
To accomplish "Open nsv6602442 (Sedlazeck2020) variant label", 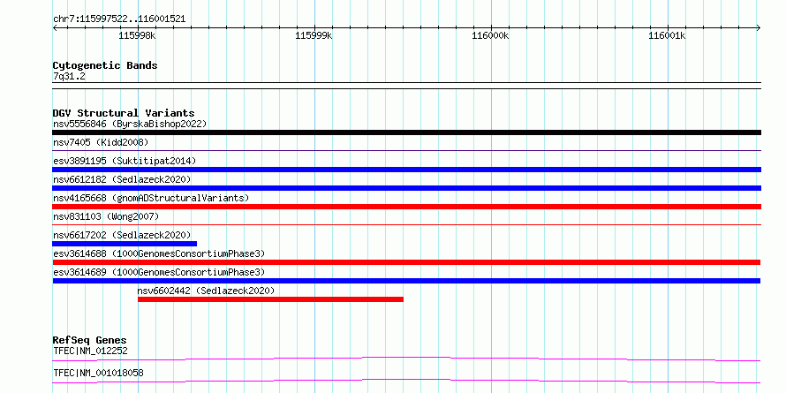I will click(206, 291).
